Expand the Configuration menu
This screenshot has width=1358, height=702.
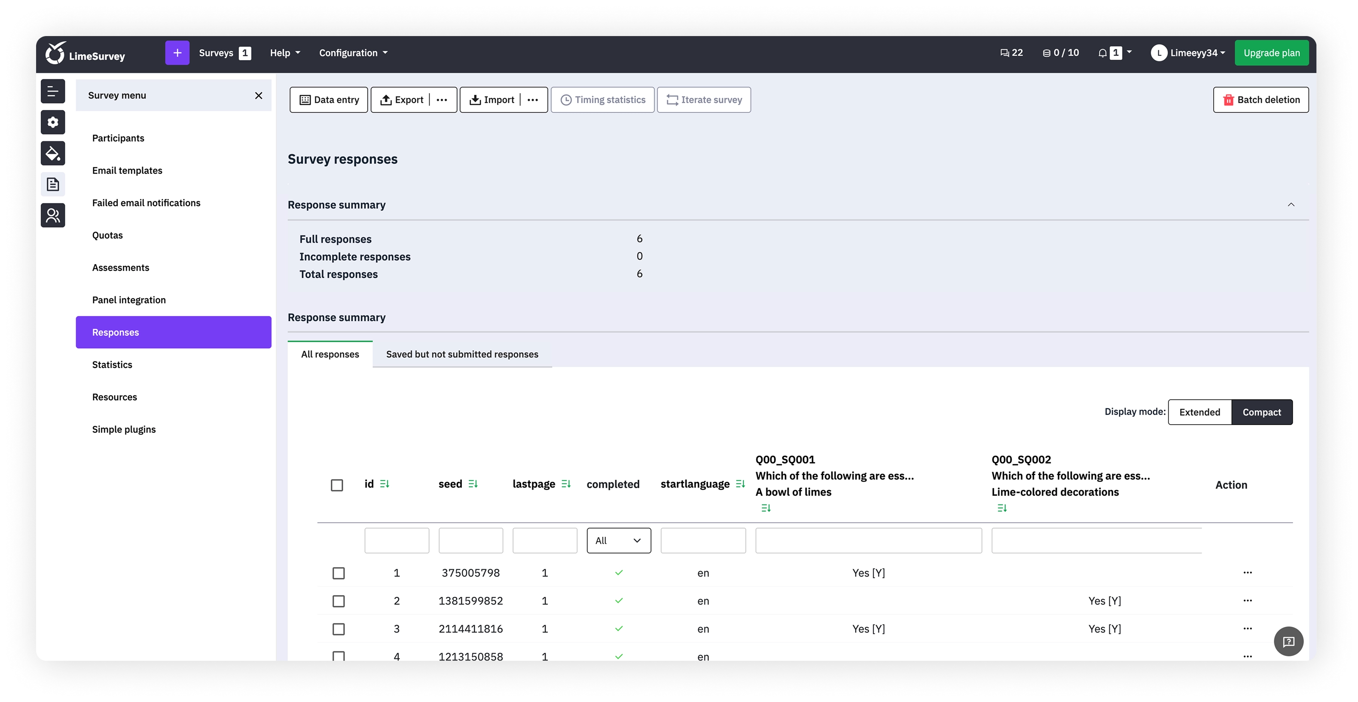click(353, 53)
